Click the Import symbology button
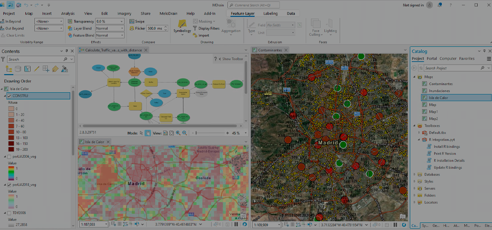The height and width of the screenshot is (230, 492). [201, 35]
